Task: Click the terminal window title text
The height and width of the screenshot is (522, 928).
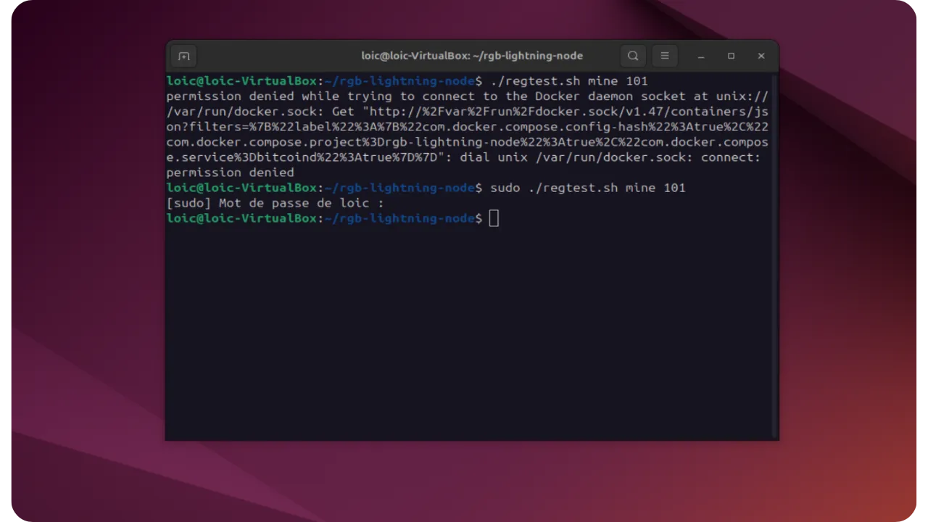Action: 472,56
